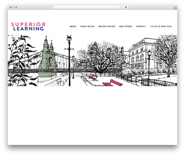Click the browser reload icon
Viewport: 185px width, 156px height.
tap(120, 7)
